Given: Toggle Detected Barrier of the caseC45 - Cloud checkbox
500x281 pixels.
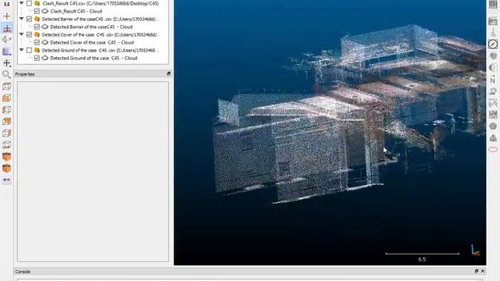Looking at the screenshot, I should [x=37, y=27].
